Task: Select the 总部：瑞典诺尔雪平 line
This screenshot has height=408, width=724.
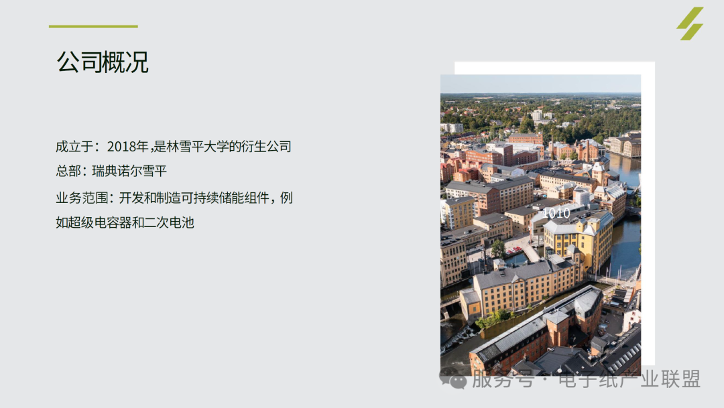Action: click(x=111, y=172)
